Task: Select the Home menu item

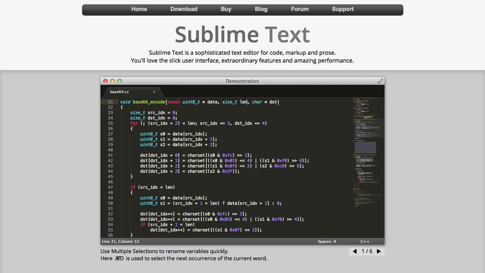Action: point(139,9)
